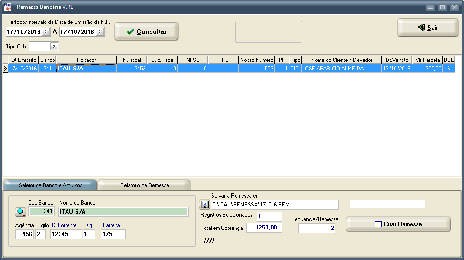Open the start date spinner dropdown
This screenshot has width=464, height=260.
46,32
